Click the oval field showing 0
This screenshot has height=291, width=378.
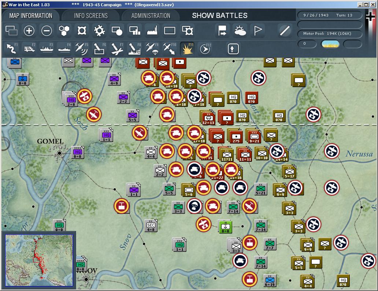[x=307, y=44]
